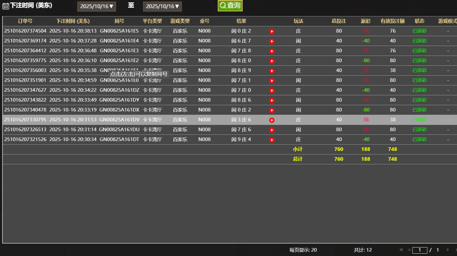Expand the end date dropdown after 至

(x=162, y=6)
